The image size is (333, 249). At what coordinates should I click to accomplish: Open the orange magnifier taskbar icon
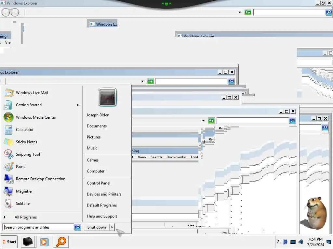tap(61, 242)
